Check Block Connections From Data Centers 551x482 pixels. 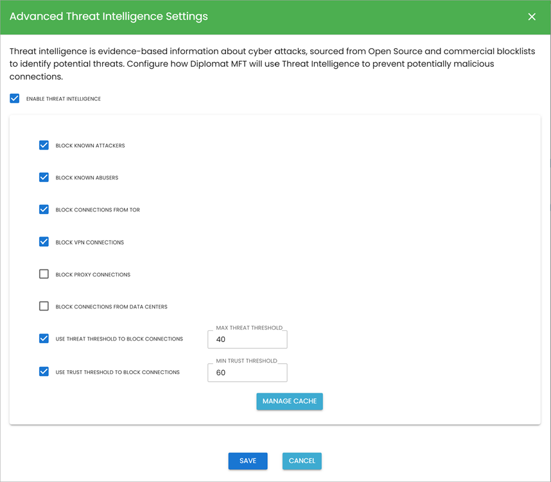click(x=44, y=306)
